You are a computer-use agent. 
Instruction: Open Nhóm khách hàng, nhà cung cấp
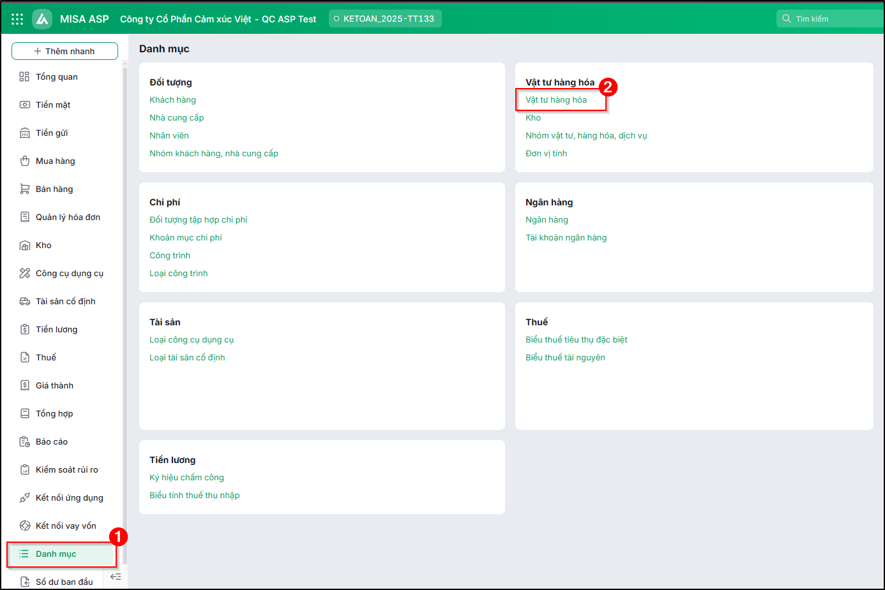pos(214,153)
